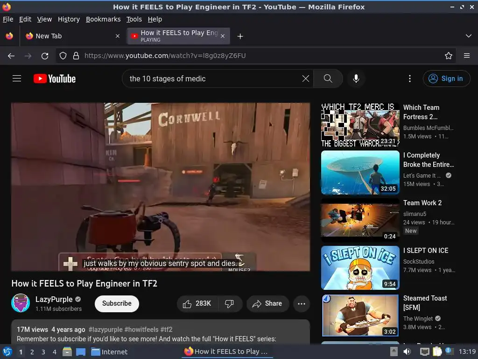Click the Team Work 2 video title
The height and width of the screenshot is (359, 478).
click(x=422, y=203)
